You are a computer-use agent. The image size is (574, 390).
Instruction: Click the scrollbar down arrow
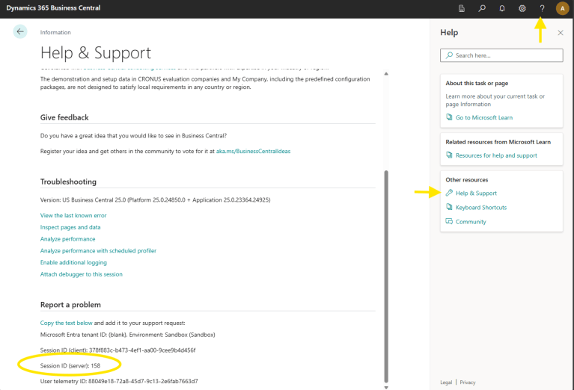pos(386,388)
